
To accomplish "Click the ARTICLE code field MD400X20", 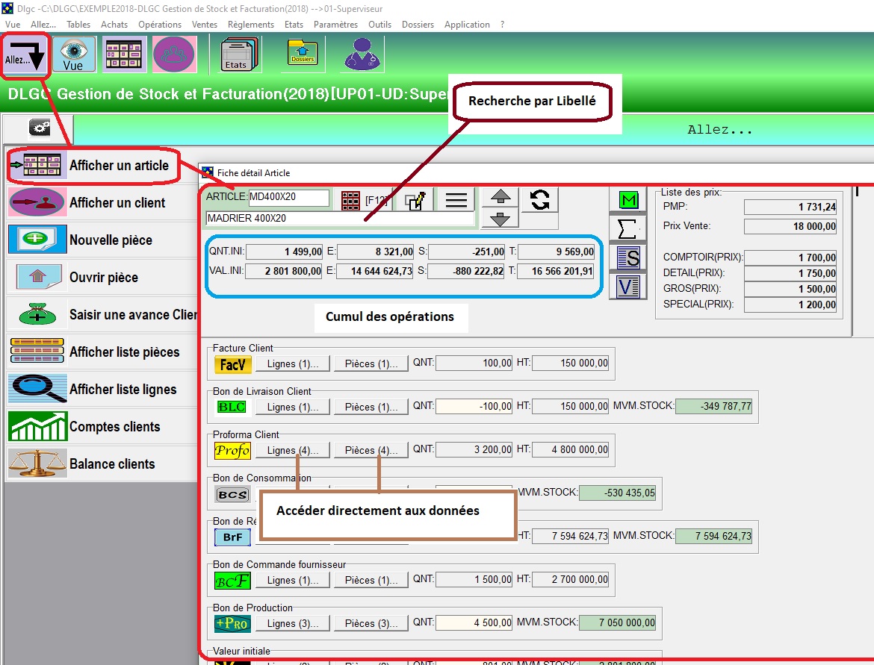I will [x=288, y=197].
